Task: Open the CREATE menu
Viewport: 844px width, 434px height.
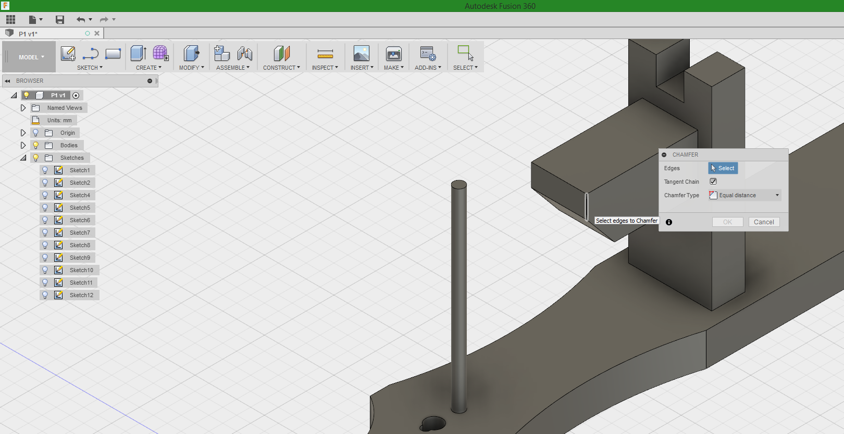Action: pos(148,68)
